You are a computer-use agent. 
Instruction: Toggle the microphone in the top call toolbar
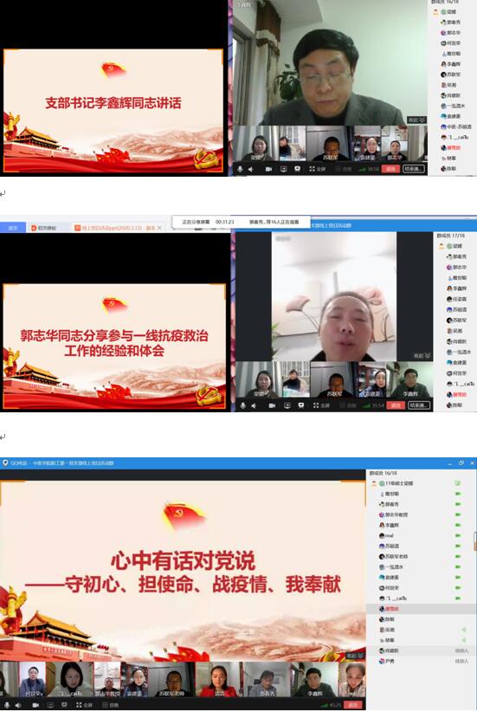point(240,169)
